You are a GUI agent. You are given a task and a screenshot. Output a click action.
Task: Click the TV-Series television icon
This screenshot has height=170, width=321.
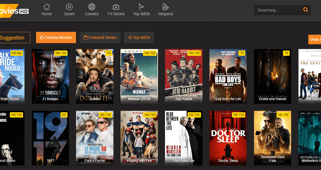[x=116, y=7]
